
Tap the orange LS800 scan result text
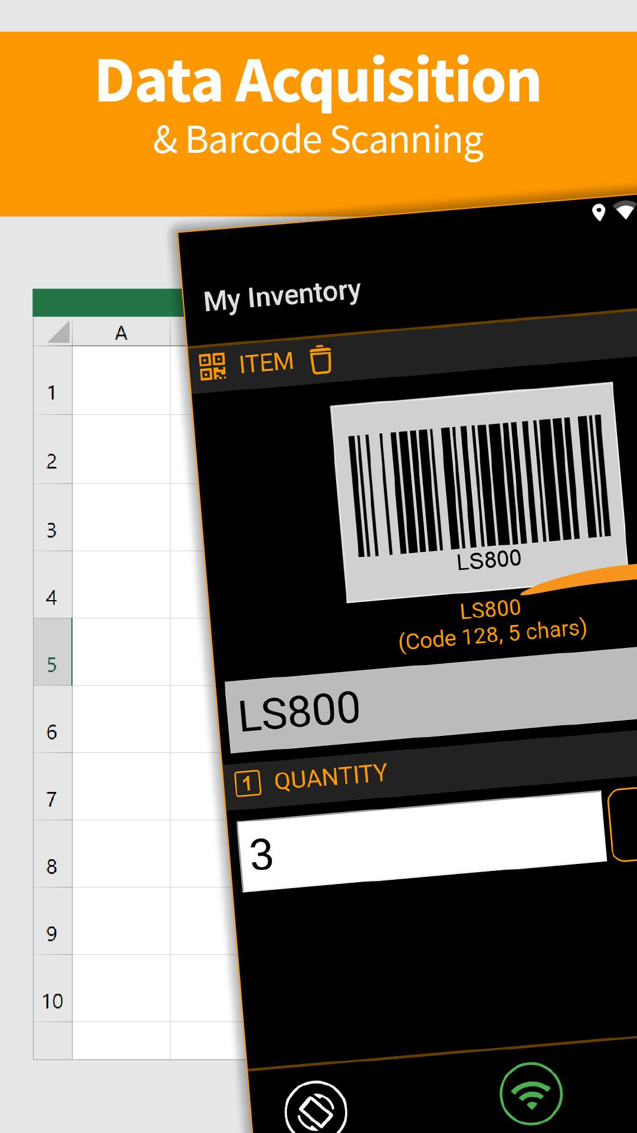(490, 609)
